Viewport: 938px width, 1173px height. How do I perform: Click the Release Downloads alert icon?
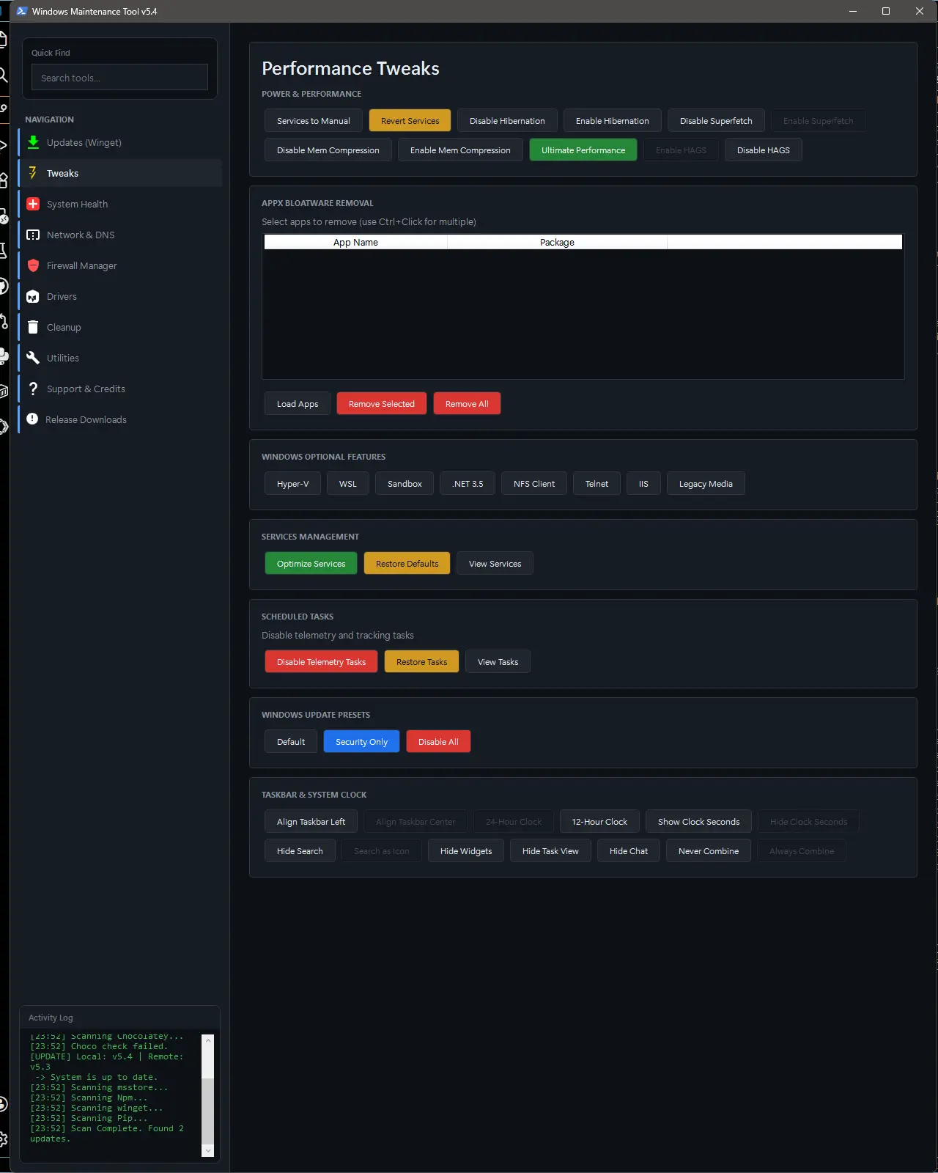click(32, 419)
